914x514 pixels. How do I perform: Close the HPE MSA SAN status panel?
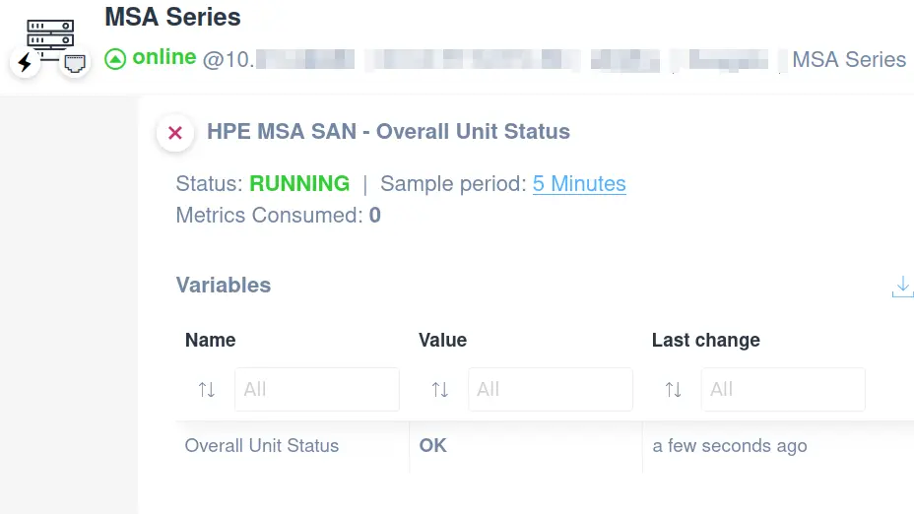pos(175,133)
